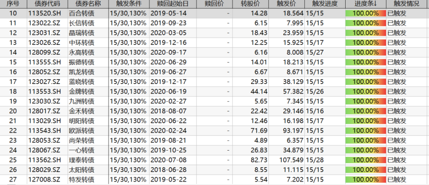429x185 pixels.
Task: Click the 赎回起始日 column header
Action: 174,4
